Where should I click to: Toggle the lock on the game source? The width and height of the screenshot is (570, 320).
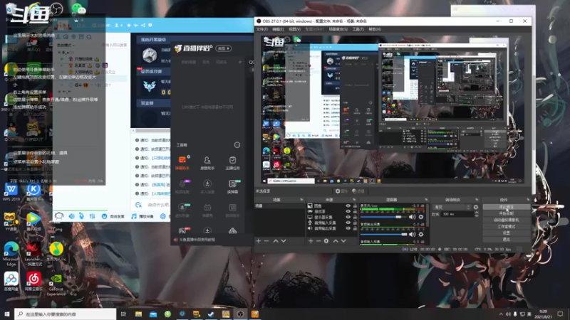click(355, 211)
